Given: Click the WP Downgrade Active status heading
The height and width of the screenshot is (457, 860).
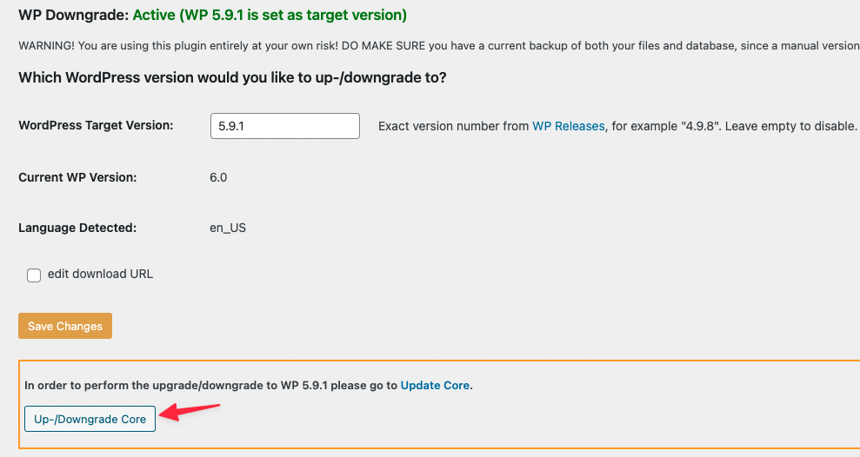Looking at the screenshot, I should click(x=213, y=15).
